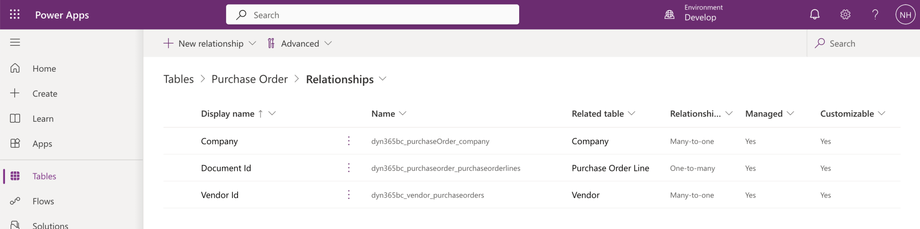This screenshot has width=920, height=229.
Task: Go to Flows in the sidebar
Action: click(x=43, y=201)
